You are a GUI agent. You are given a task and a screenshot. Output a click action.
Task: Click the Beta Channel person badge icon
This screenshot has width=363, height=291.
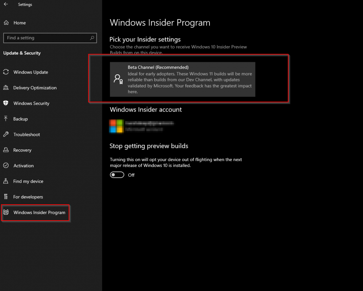pos(118,79)
